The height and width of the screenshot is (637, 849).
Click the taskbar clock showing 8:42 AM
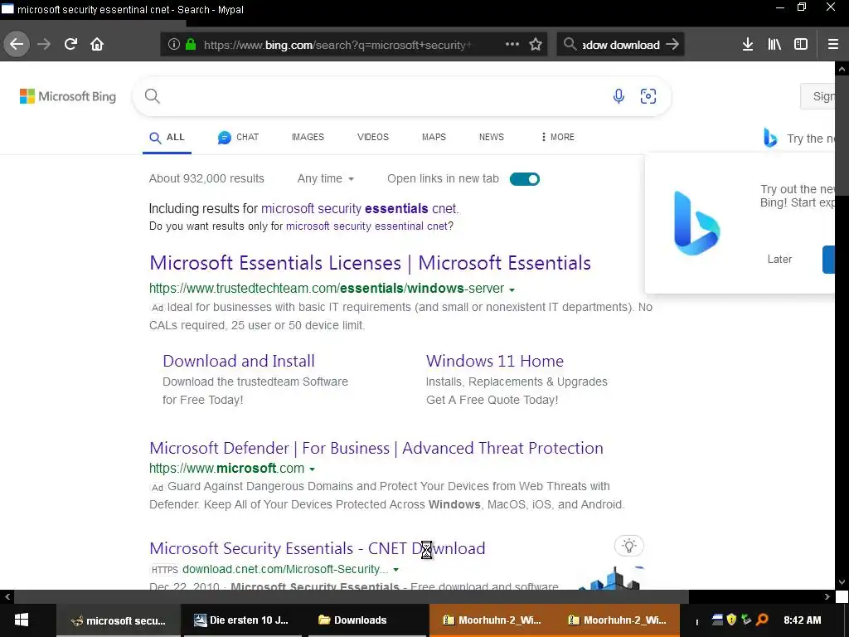[x=802, y=620]
